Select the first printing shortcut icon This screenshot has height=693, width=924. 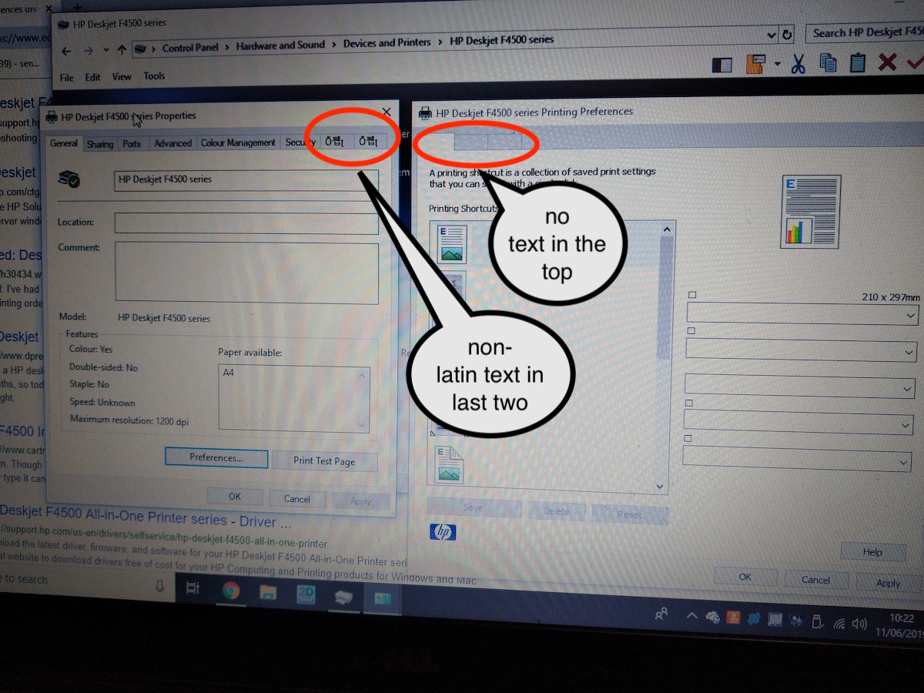click(451, 243)
